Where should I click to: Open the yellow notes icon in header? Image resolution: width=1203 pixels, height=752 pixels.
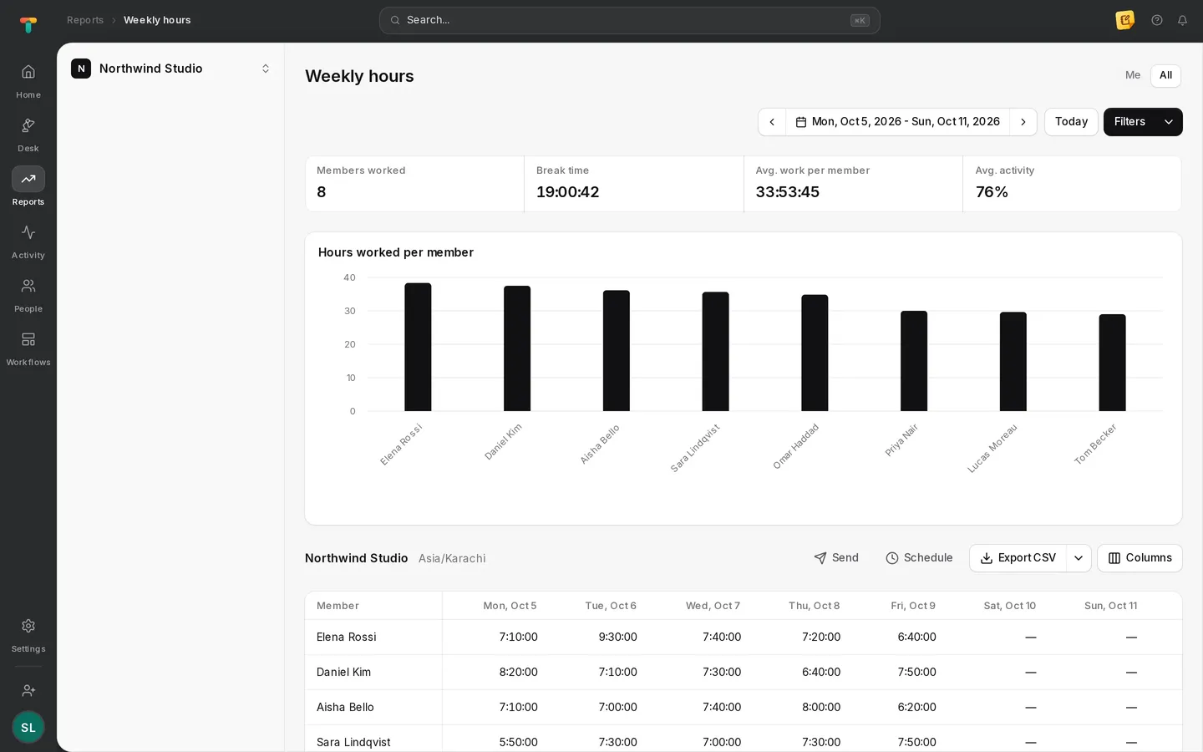[1125, 20]
